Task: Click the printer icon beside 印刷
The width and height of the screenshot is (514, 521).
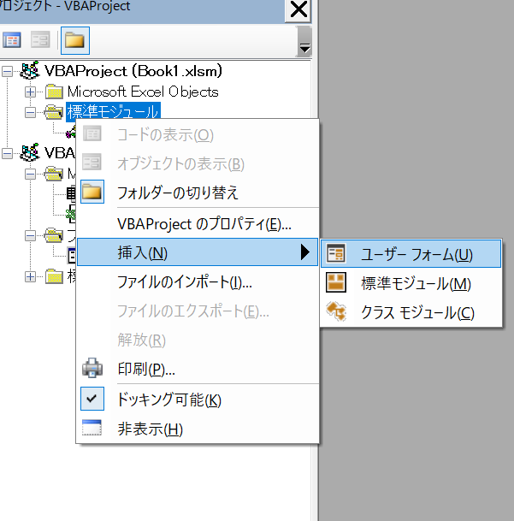Action: (92, 370)
